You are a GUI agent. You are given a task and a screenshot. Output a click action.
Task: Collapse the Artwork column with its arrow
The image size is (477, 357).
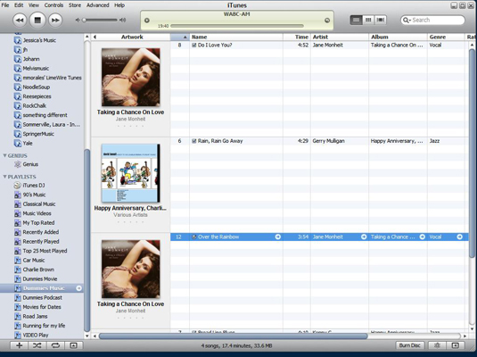coord(95,37)
